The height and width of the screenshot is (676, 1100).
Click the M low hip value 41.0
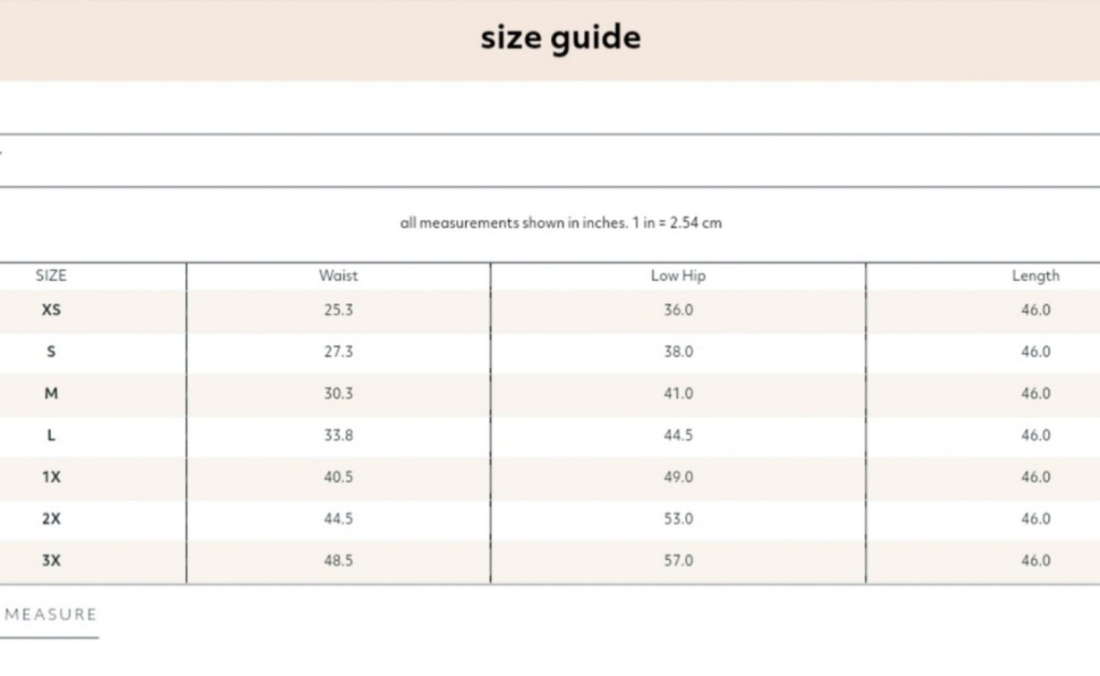click(x=678, y=394)
